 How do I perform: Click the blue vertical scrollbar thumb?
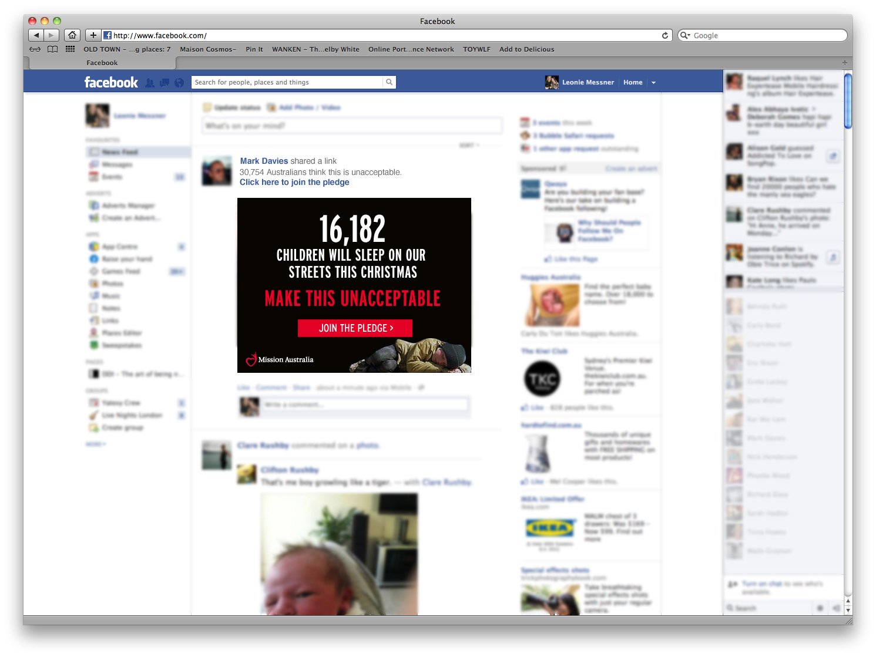click(x=848, y=100)
